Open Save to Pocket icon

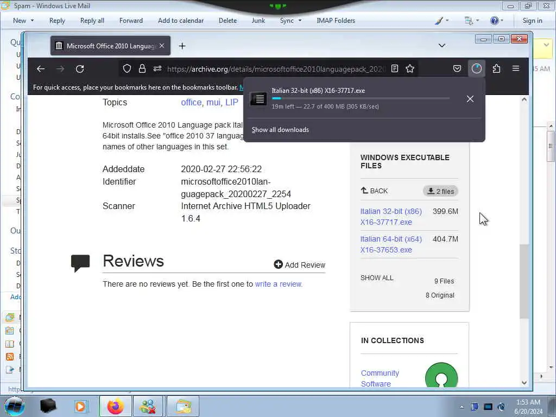click(x=457, y=69)
